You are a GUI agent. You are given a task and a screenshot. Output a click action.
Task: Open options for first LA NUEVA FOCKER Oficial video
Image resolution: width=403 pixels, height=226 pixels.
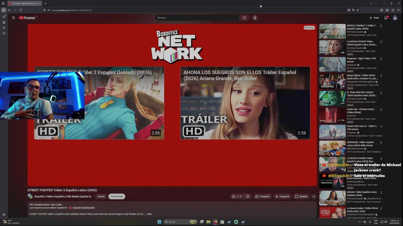pyautogui.click(x=381, y=42)
